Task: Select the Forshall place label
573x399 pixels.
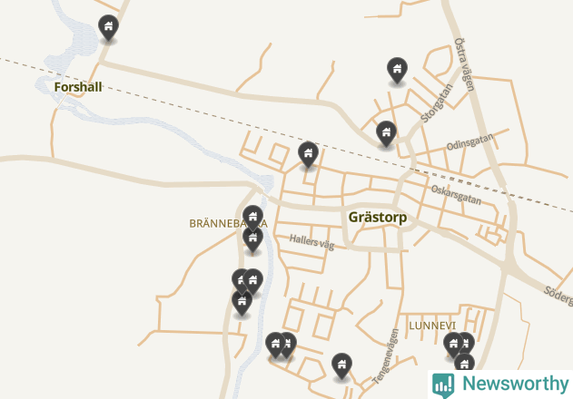Action: pos(78,87)
